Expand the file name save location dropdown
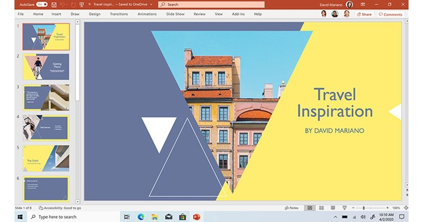 click(151, 5)
